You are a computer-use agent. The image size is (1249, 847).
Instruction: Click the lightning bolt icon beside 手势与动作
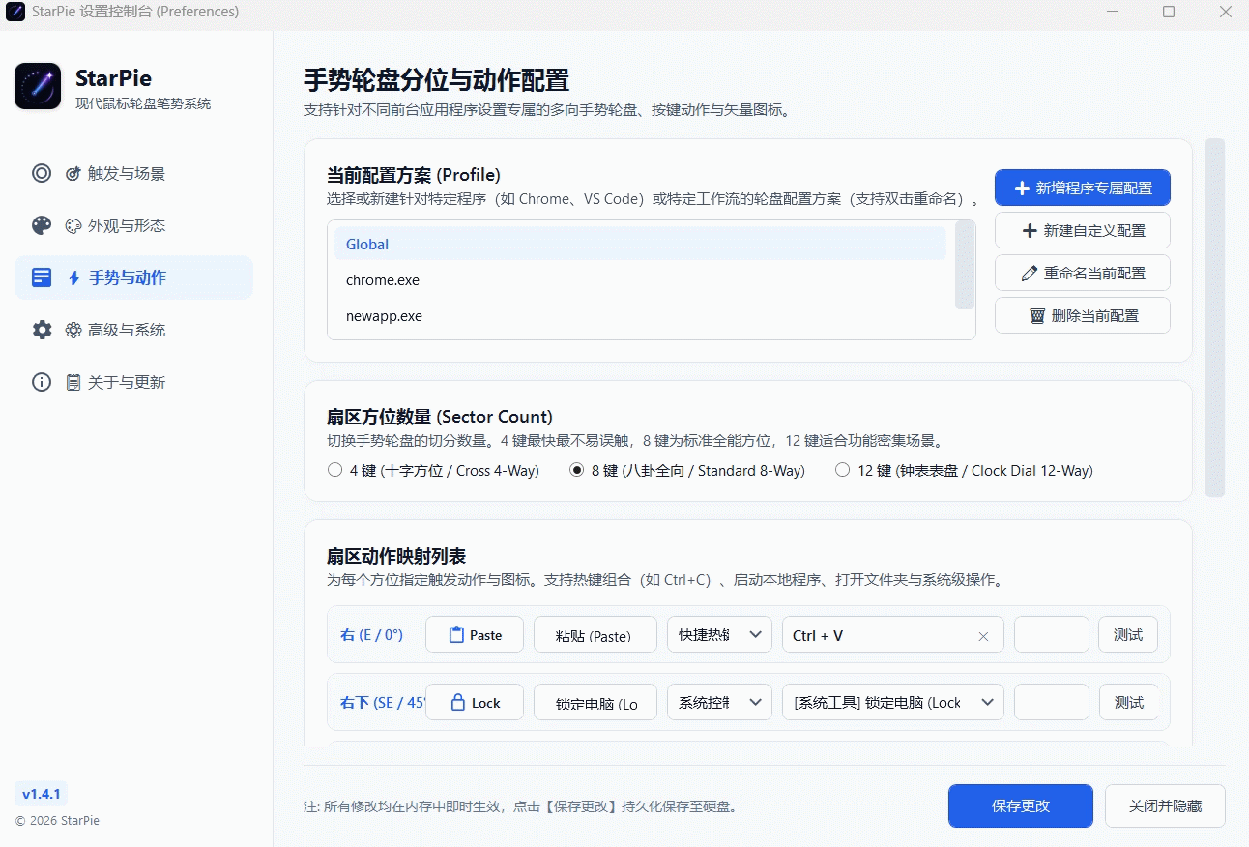pyautogui.click(x=73, y=278)
